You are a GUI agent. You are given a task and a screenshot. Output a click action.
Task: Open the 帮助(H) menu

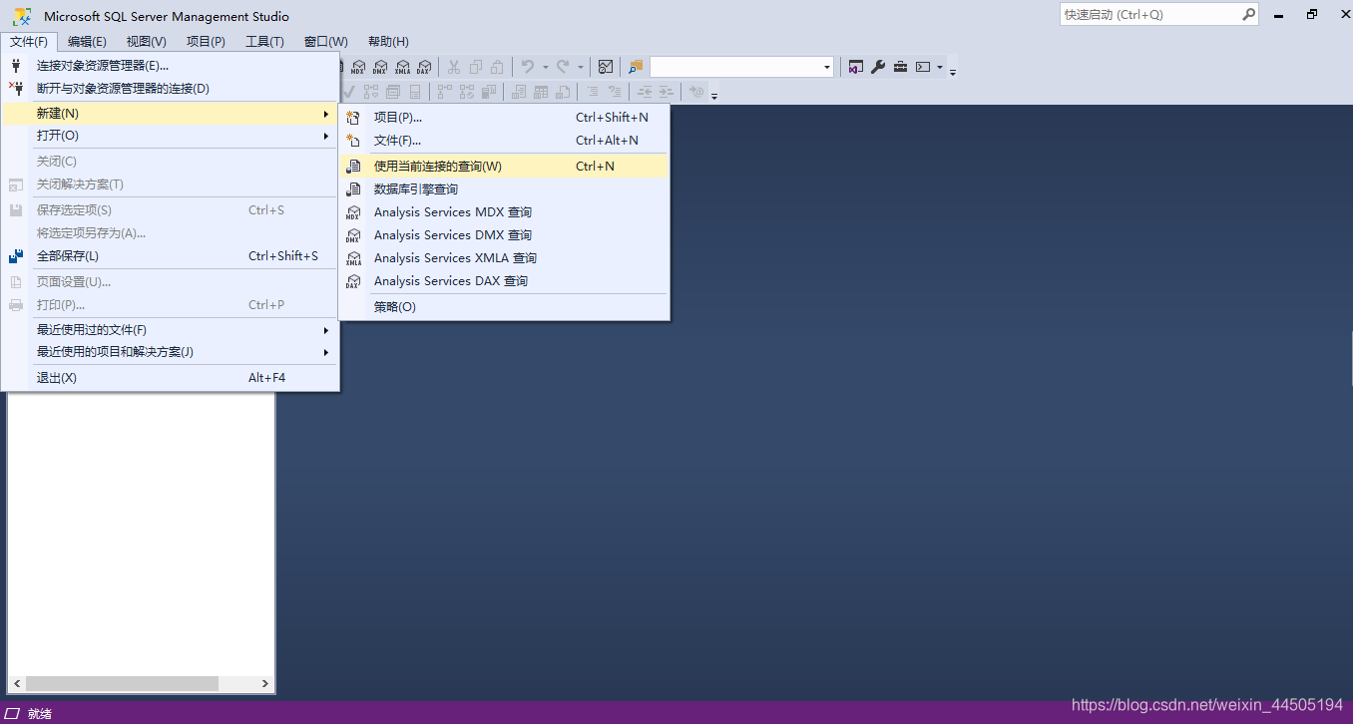coord(388,41)
